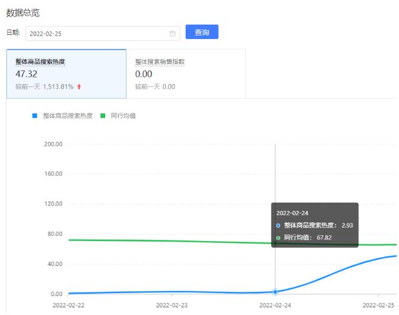The width and height of the screenshot is (399, 315).
Task: Click tooltip value 2.93
Action: (348, 225)
